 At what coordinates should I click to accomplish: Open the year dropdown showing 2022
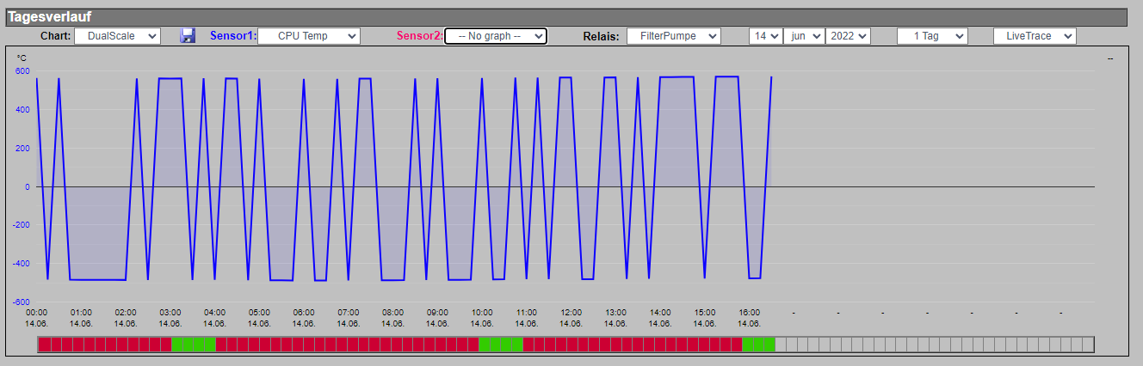[848, 36]
